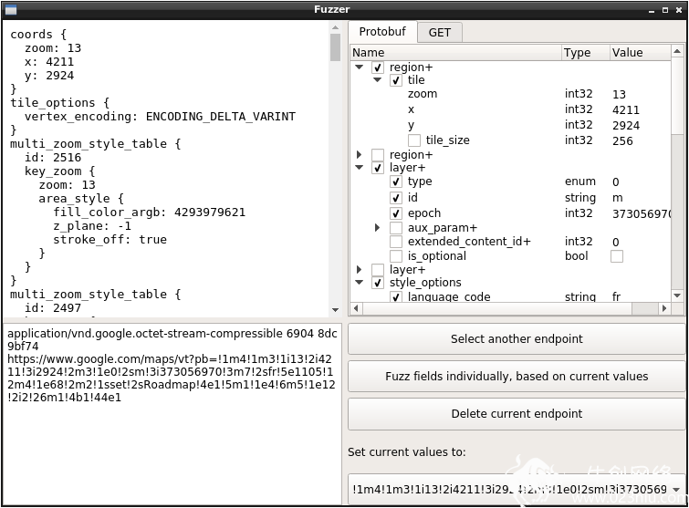Click the tree horizontal scroll-right arrow
The height and width of the screenshot is (508, 689).
coord(664,308)
